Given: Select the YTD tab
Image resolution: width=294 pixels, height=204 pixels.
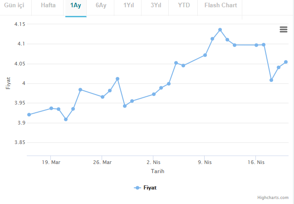Looking at the screenshot, I should 184,5.
